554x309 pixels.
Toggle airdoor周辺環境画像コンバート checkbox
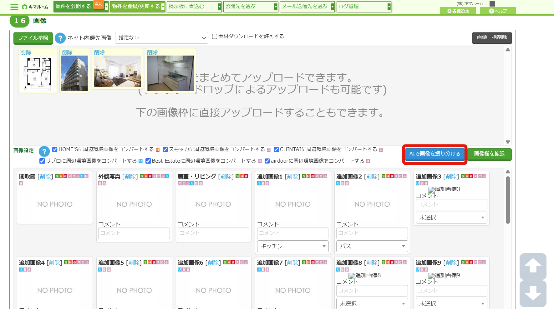(267, 161)
